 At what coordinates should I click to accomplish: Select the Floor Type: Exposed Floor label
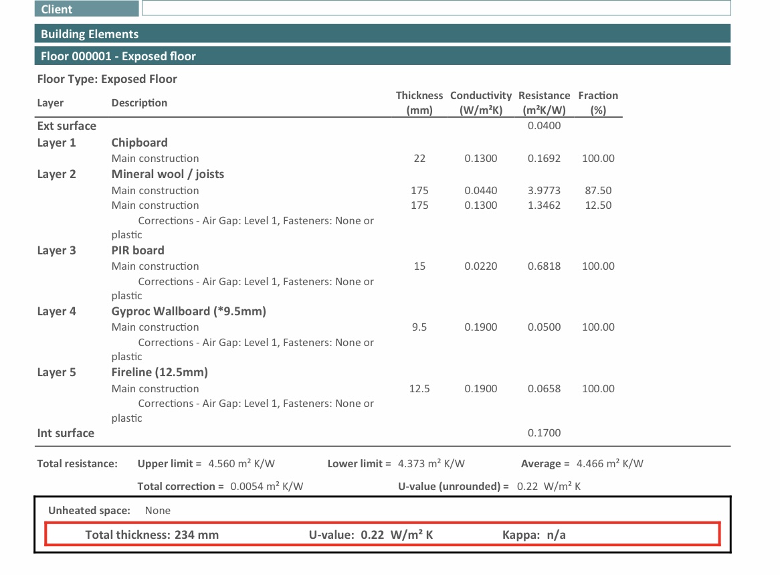[x=107, y=79]
